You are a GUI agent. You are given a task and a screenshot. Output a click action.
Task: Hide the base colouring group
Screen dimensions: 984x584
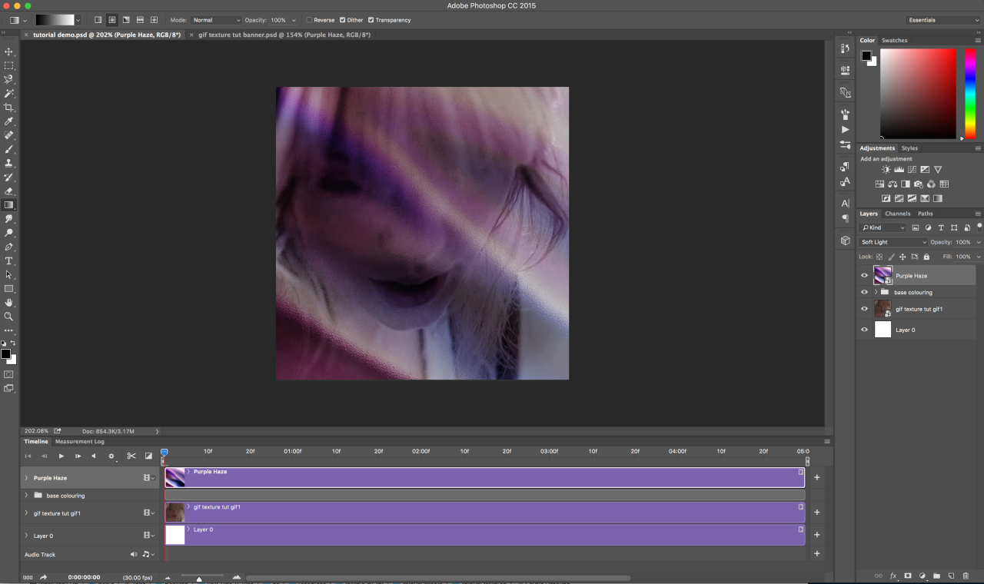tap(864, 292)
